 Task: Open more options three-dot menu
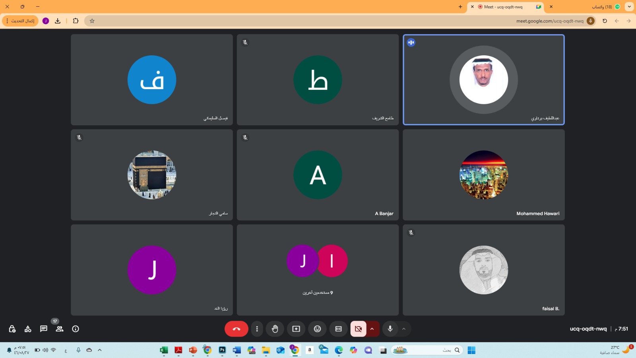[x=257, y=329]
